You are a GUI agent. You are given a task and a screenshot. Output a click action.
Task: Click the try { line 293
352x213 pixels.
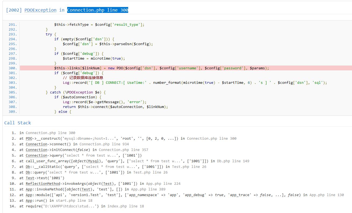pyautogui.click(x=51, y=34)
